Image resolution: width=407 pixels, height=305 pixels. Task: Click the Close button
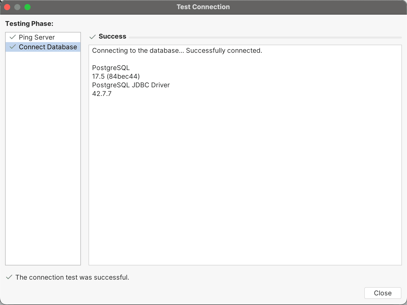(382, 293)
